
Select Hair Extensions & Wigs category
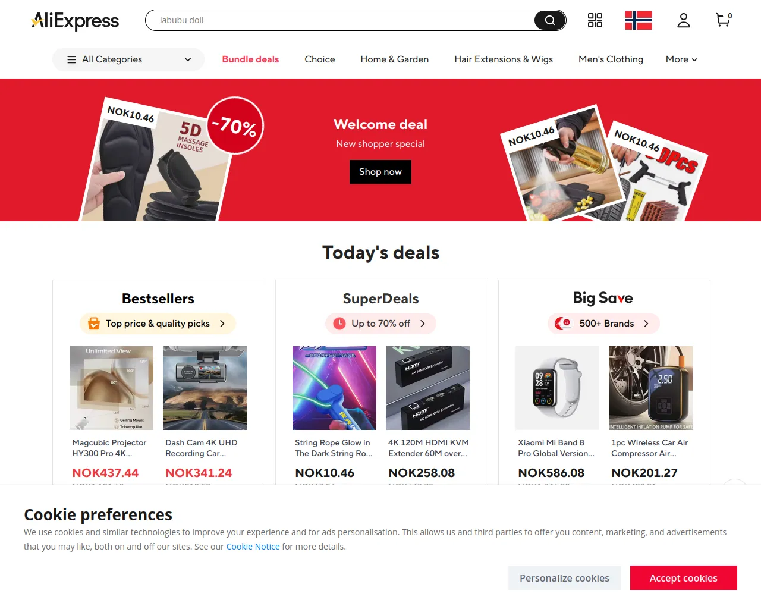[x=504, y=59]
